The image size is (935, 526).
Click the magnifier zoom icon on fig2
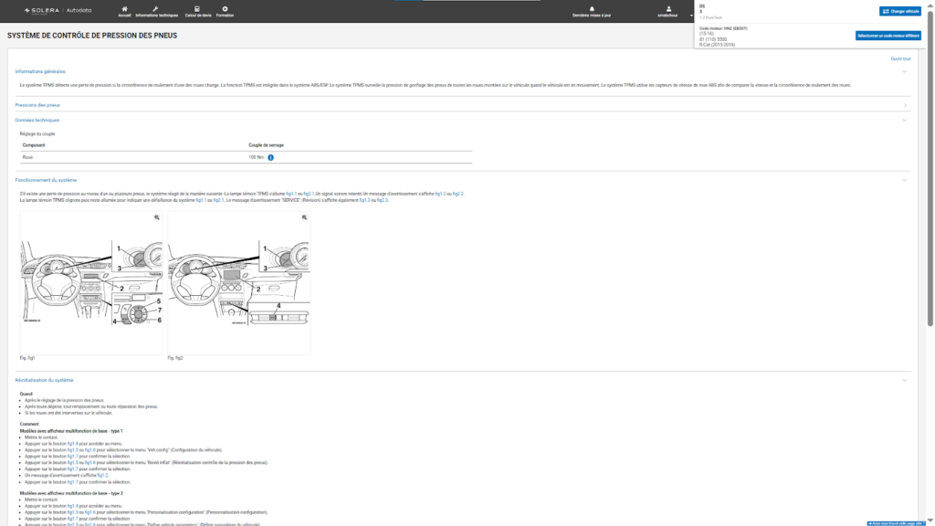[304, 217]
